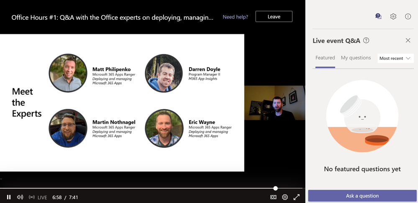Click the playback progress slider handle
The width and height of the screenshot is (418, 203).
[275, 188]
